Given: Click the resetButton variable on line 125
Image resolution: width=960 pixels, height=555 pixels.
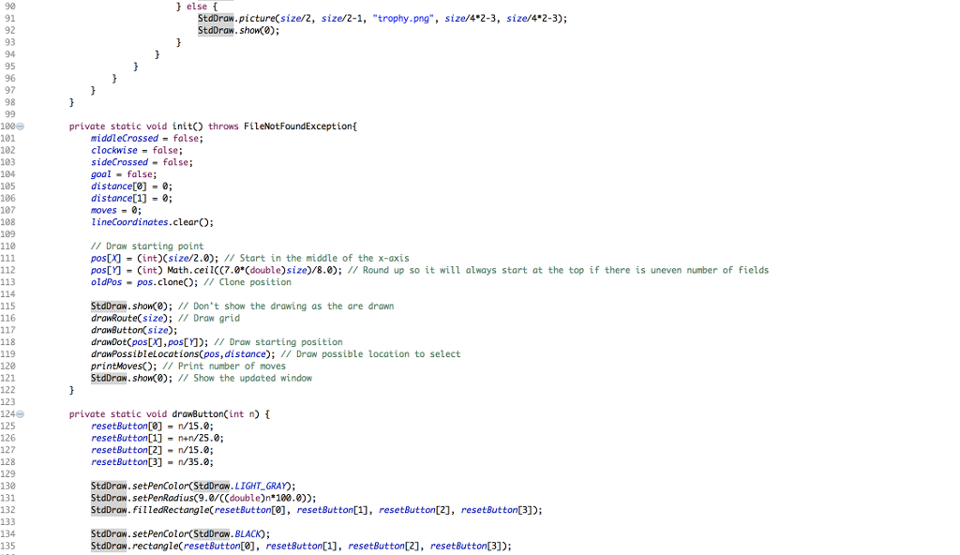Looking at the screenshot, I should pos(119,426).
